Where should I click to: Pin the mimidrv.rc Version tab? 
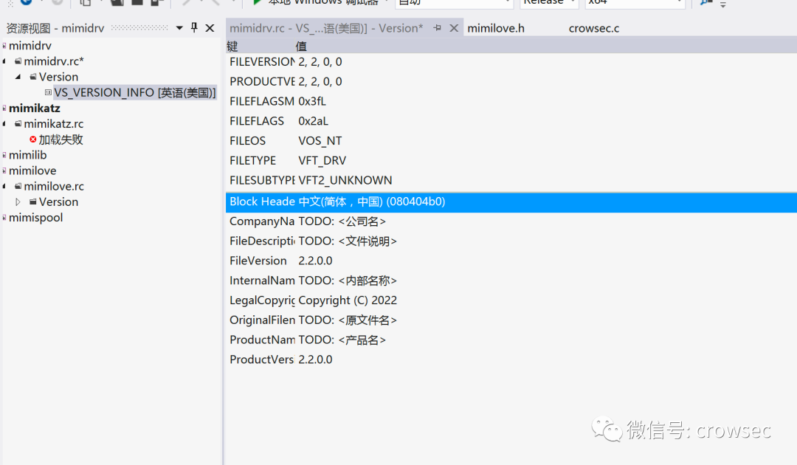pos(437,29)
